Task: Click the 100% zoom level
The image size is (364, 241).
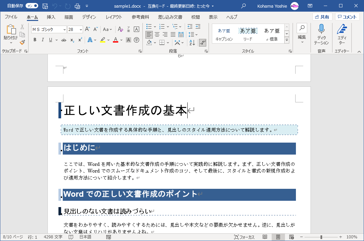Action: [352, 237]
